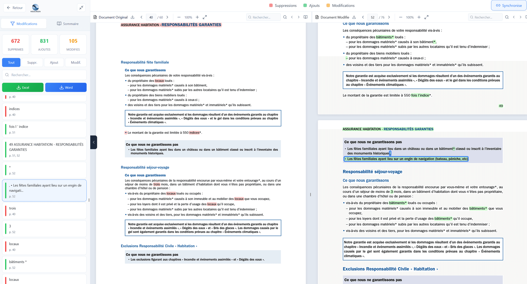The height and width of the screenshot is (284, 527).
Task: Click the Synchronise button
Action: point(509,5)
